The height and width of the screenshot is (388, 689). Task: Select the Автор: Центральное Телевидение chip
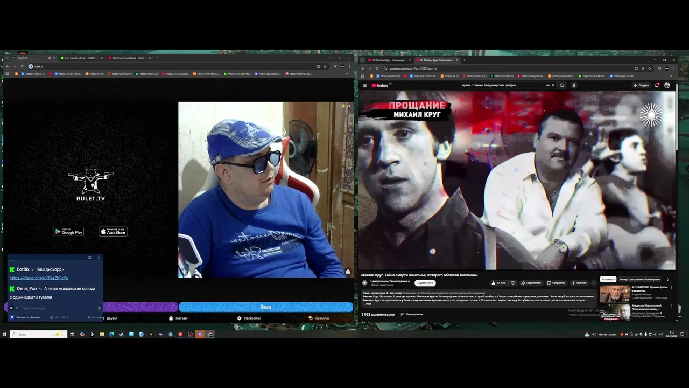(x=639, y=279)
